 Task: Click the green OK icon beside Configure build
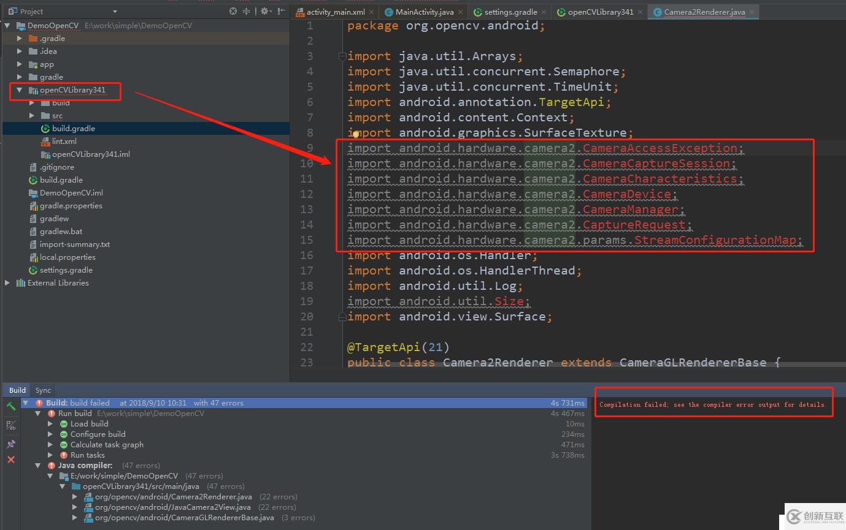coord(64,434)
